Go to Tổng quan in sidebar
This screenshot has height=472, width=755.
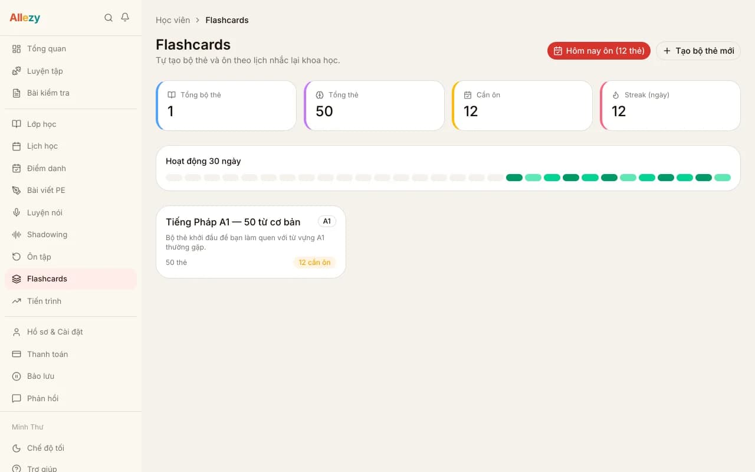pos(71,49)
